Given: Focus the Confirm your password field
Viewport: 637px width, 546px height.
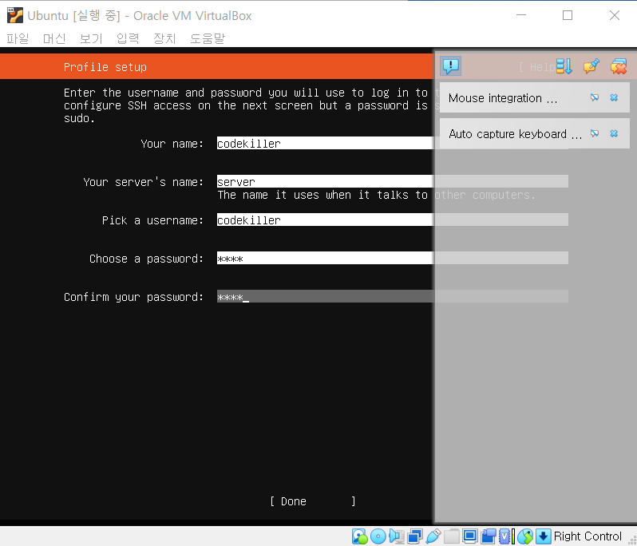Looking at the screenshot, I should pyautogui.click(x=393, y=296).
